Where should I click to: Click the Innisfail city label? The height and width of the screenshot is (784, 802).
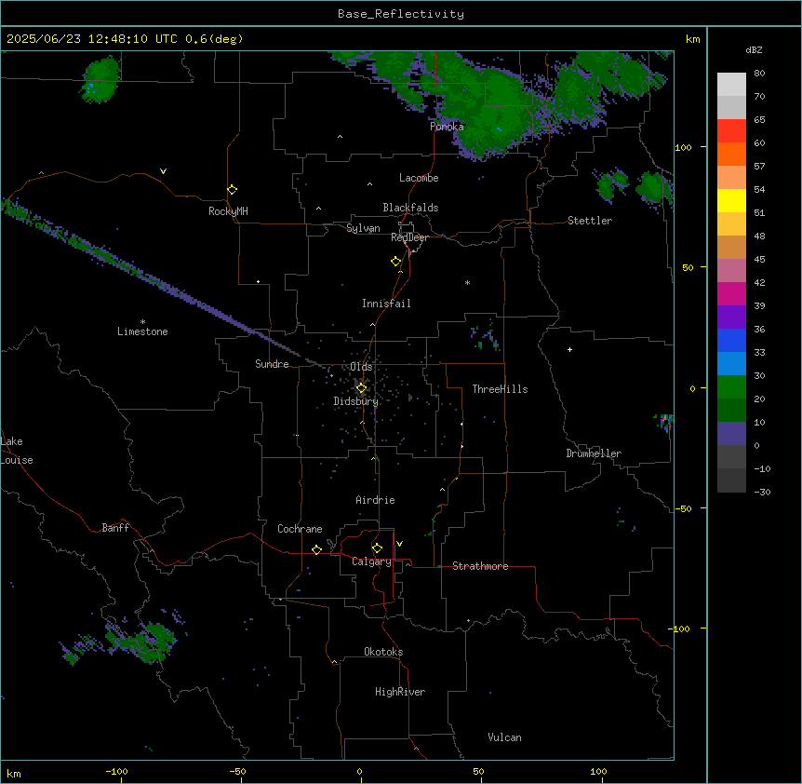pyautogui.click(x=386, y=304)
